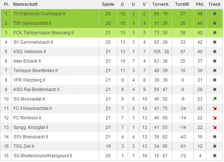This screenshot has height=162, width=224.
Task: Open Türkspor Beerfelden II team link
Action: tap(35, 70)
